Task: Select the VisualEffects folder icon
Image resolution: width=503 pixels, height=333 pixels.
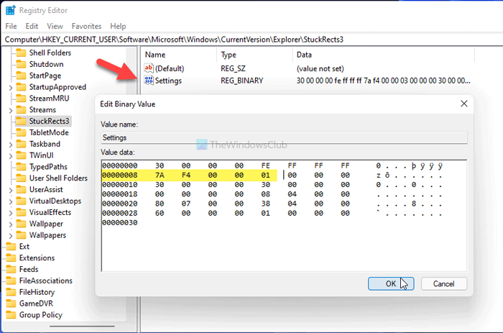Action: point(21,212)
